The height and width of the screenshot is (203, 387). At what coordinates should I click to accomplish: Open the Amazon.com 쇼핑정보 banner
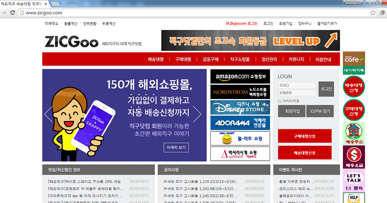(x=240, y=77)
